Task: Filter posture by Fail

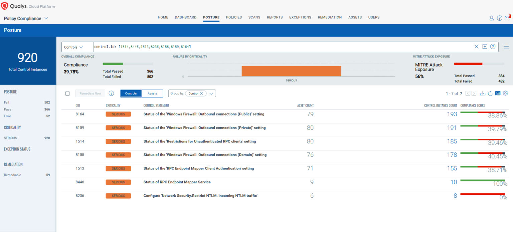Action: [7, 103]
